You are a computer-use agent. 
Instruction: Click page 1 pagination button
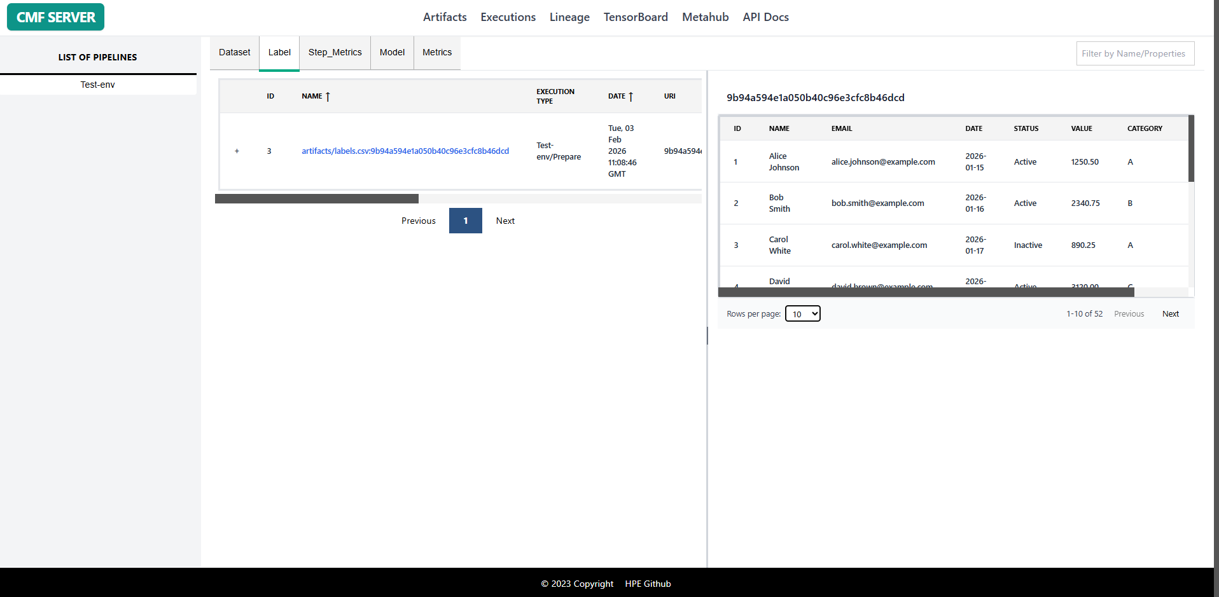point(465,221)
